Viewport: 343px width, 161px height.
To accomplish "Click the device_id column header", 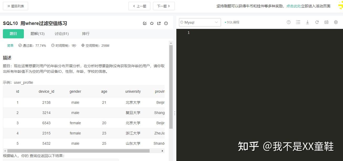I will click(x=46, y=91).
